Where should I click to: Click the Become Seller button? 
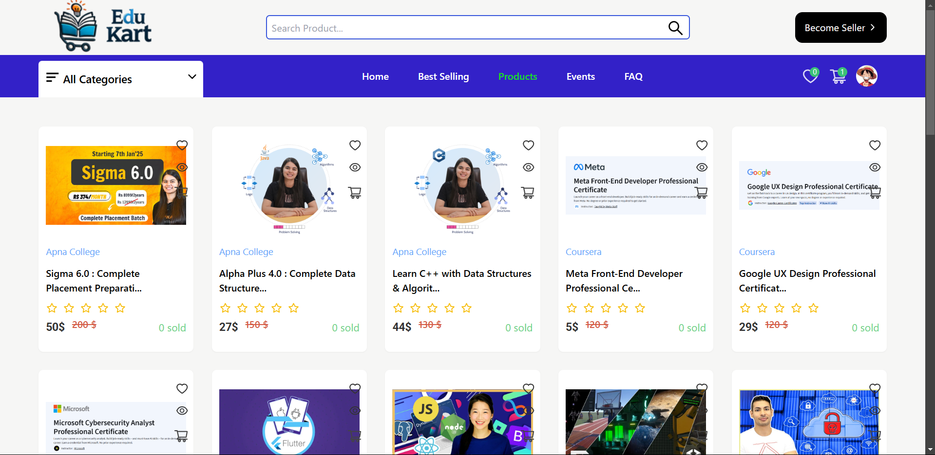tap(840, 28)
